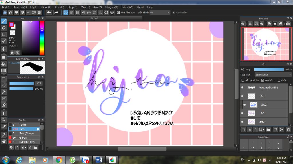Switch to the Untitled canvas tab
Screen dimensions: 293x164
click(x=94, y=18)
